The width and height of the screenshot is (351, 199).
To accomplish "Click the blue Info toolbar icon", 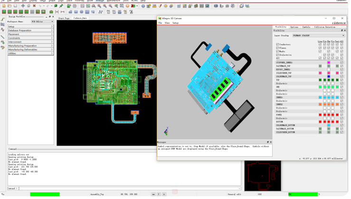I will point(143,6).
